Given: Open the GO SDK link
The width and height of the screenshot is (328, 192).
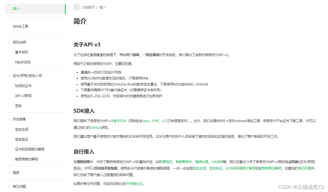Looking at the screenshot, I should click(x=165, y=121).
